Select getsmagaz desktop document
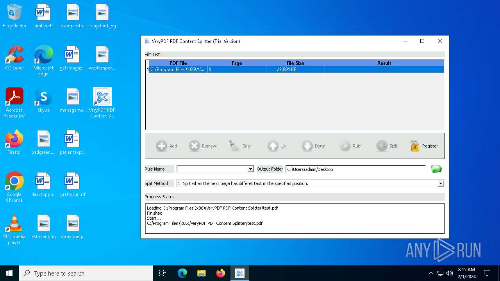The width and height of the screenshot is (500, 281). click(73, 59)
